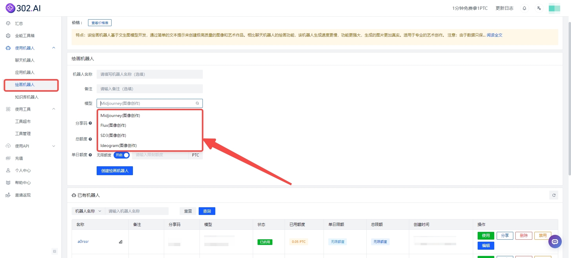This screenshot has height=258, width=571.
Task: Click the 已启用 status tag
Action: point(265,242)
